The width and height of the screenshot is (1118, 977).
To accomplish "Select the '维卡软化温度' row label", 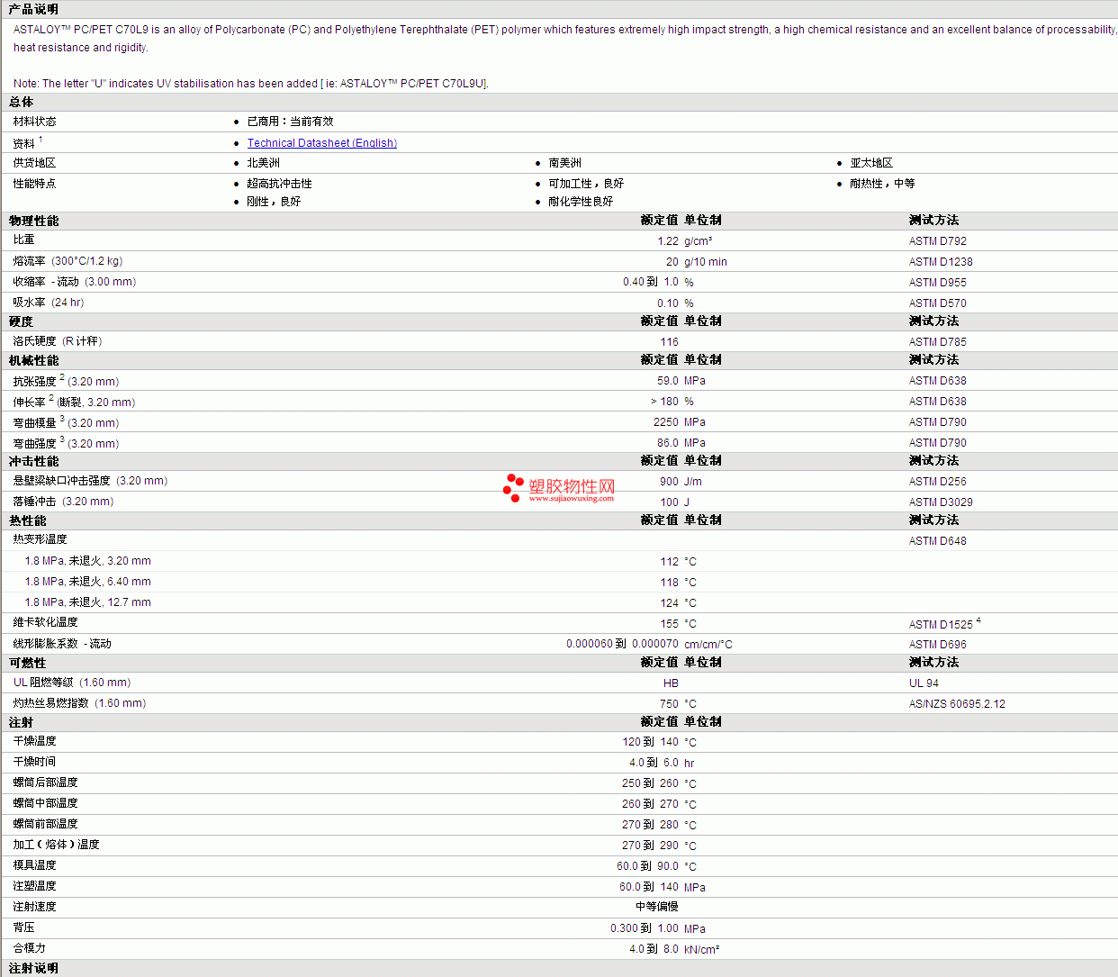I will tap(46, 622).
